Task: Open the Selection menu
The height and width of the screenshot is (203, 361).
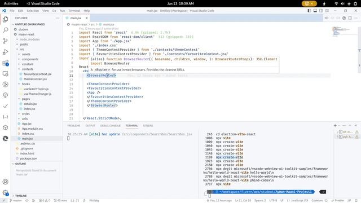Action: click(33, 11)
